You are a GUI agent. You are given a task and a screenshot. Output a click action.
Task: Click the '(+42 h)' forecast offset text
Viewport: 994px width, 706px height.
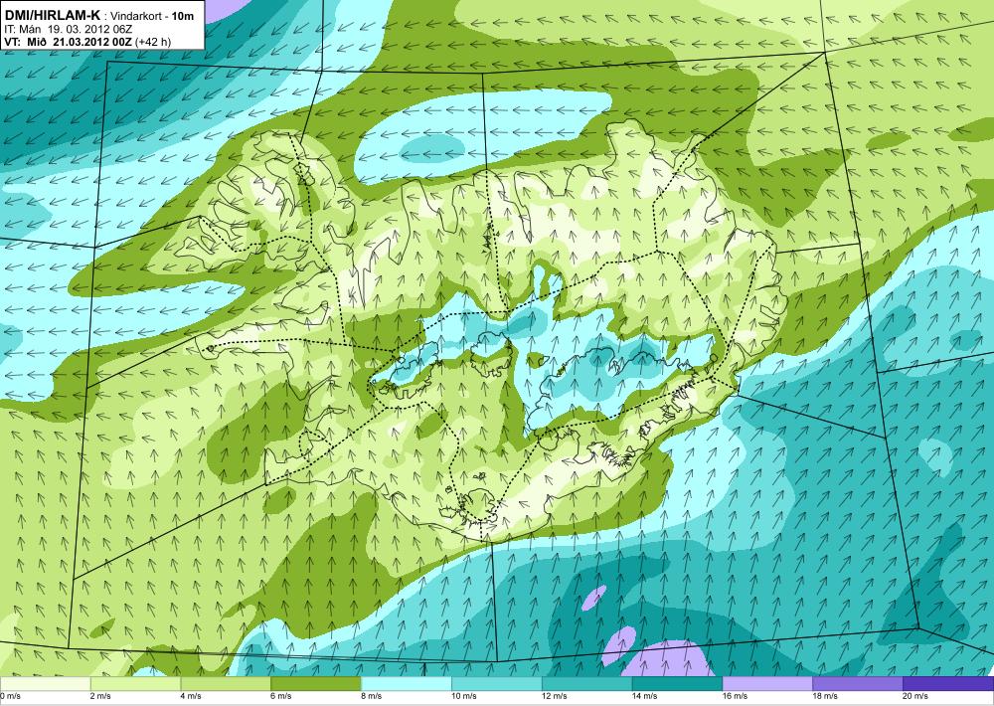[x=153, y=42]
